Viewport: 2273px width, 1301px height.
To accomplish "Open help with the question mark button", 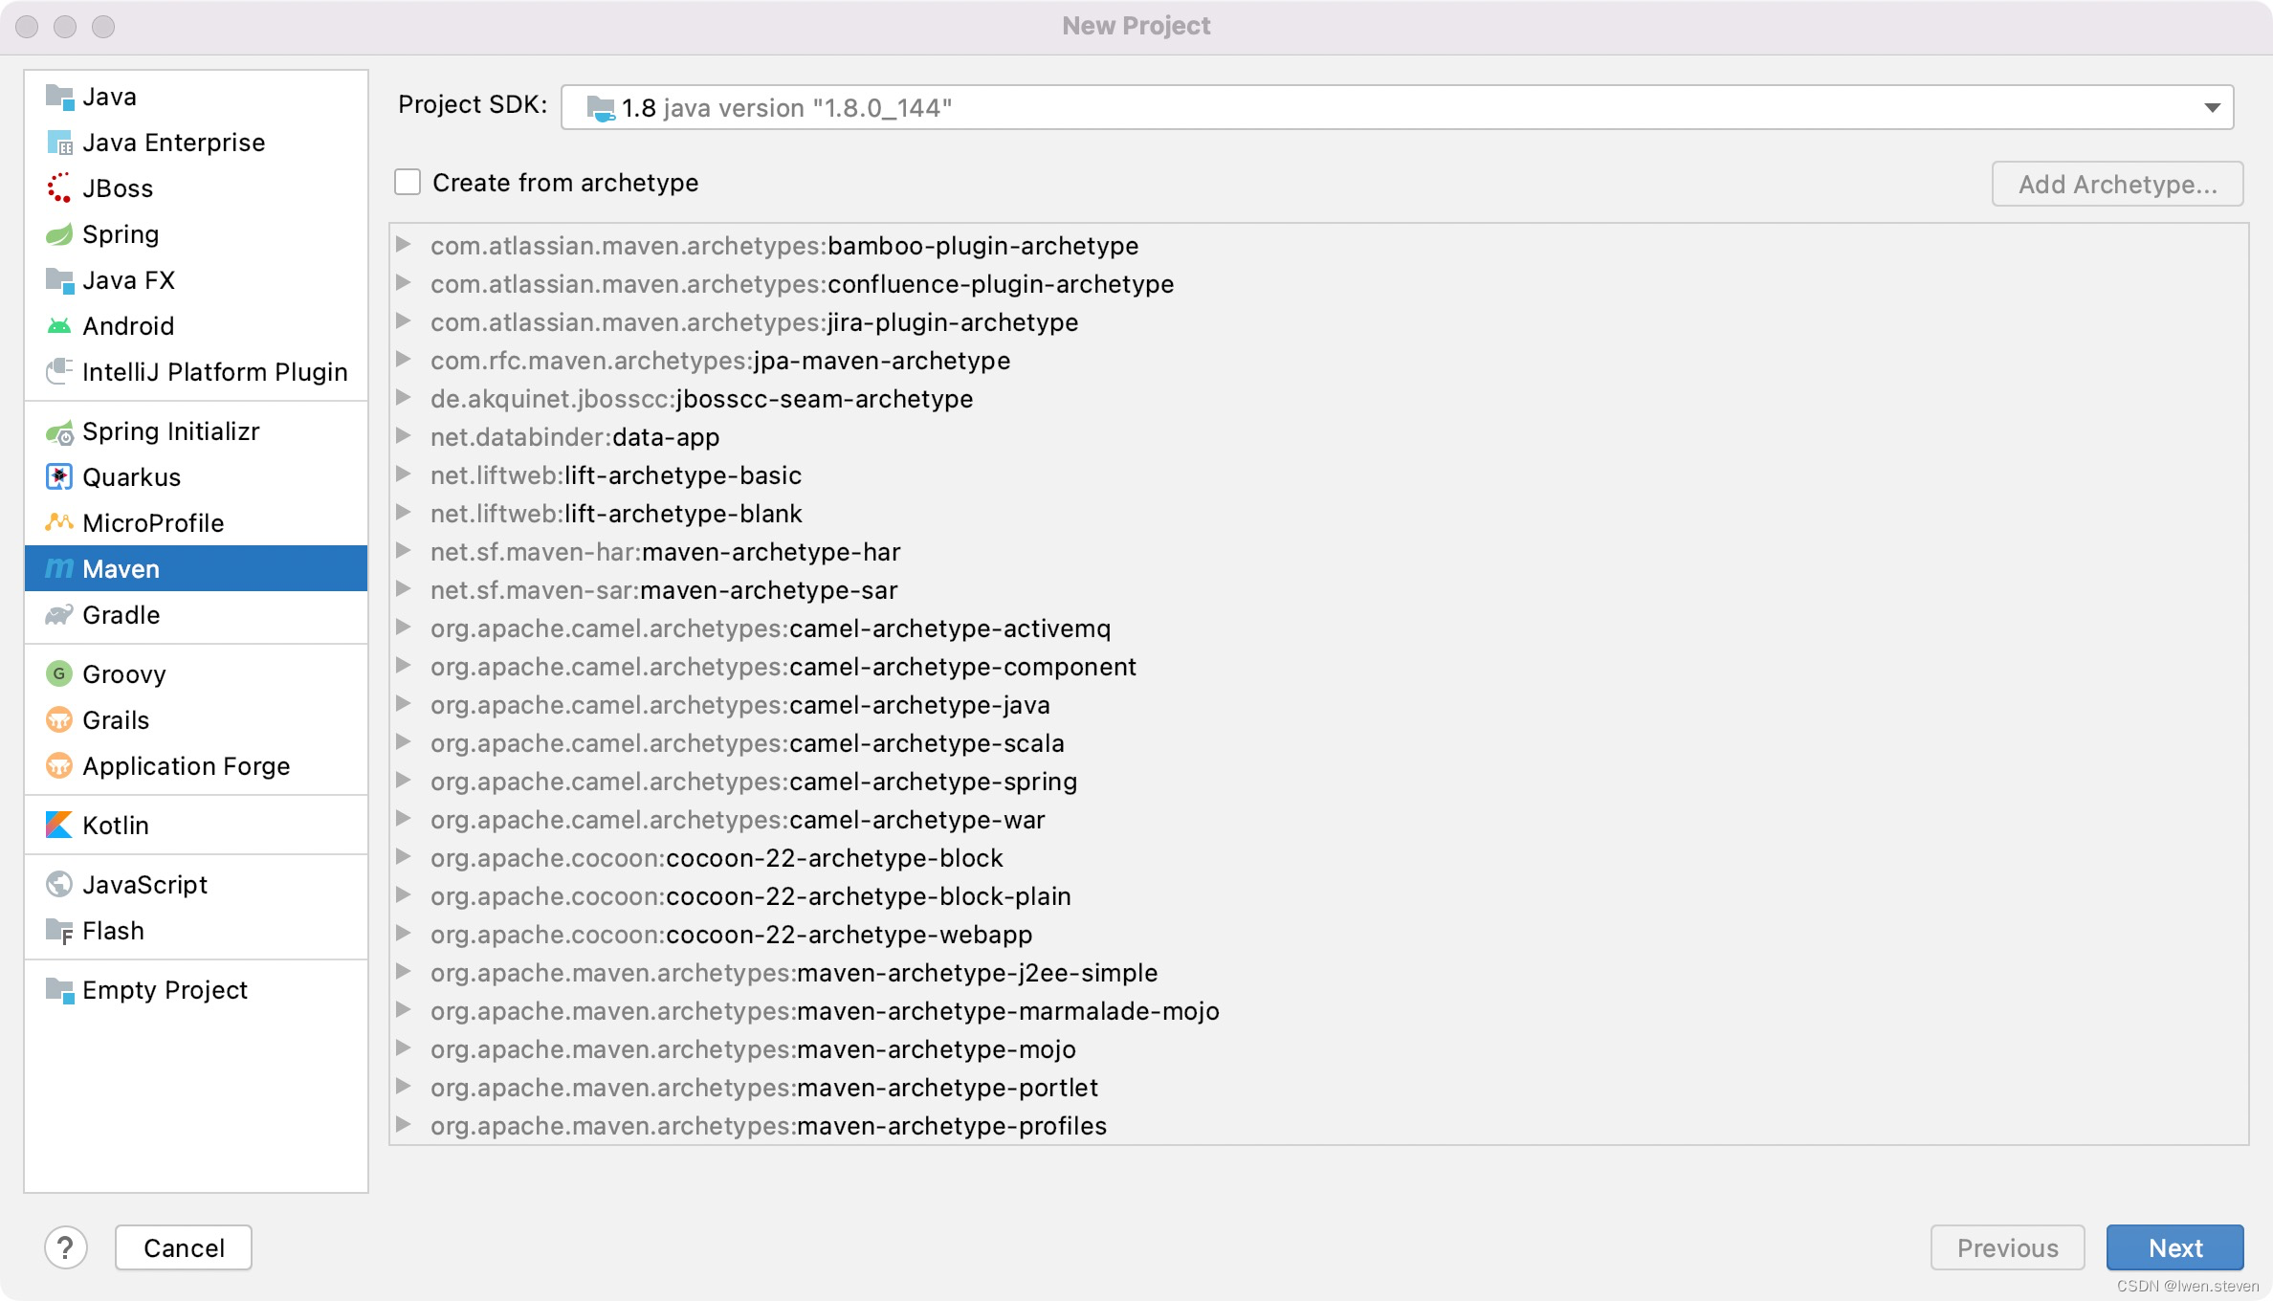I will pos(66,1248).
